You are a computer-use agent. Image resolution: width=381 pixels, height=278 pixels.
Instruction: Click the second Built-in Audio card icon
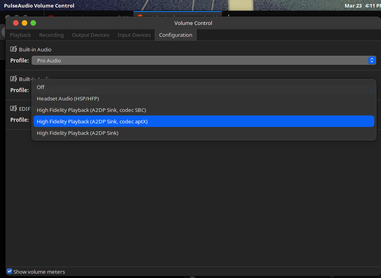pos(13,79)
